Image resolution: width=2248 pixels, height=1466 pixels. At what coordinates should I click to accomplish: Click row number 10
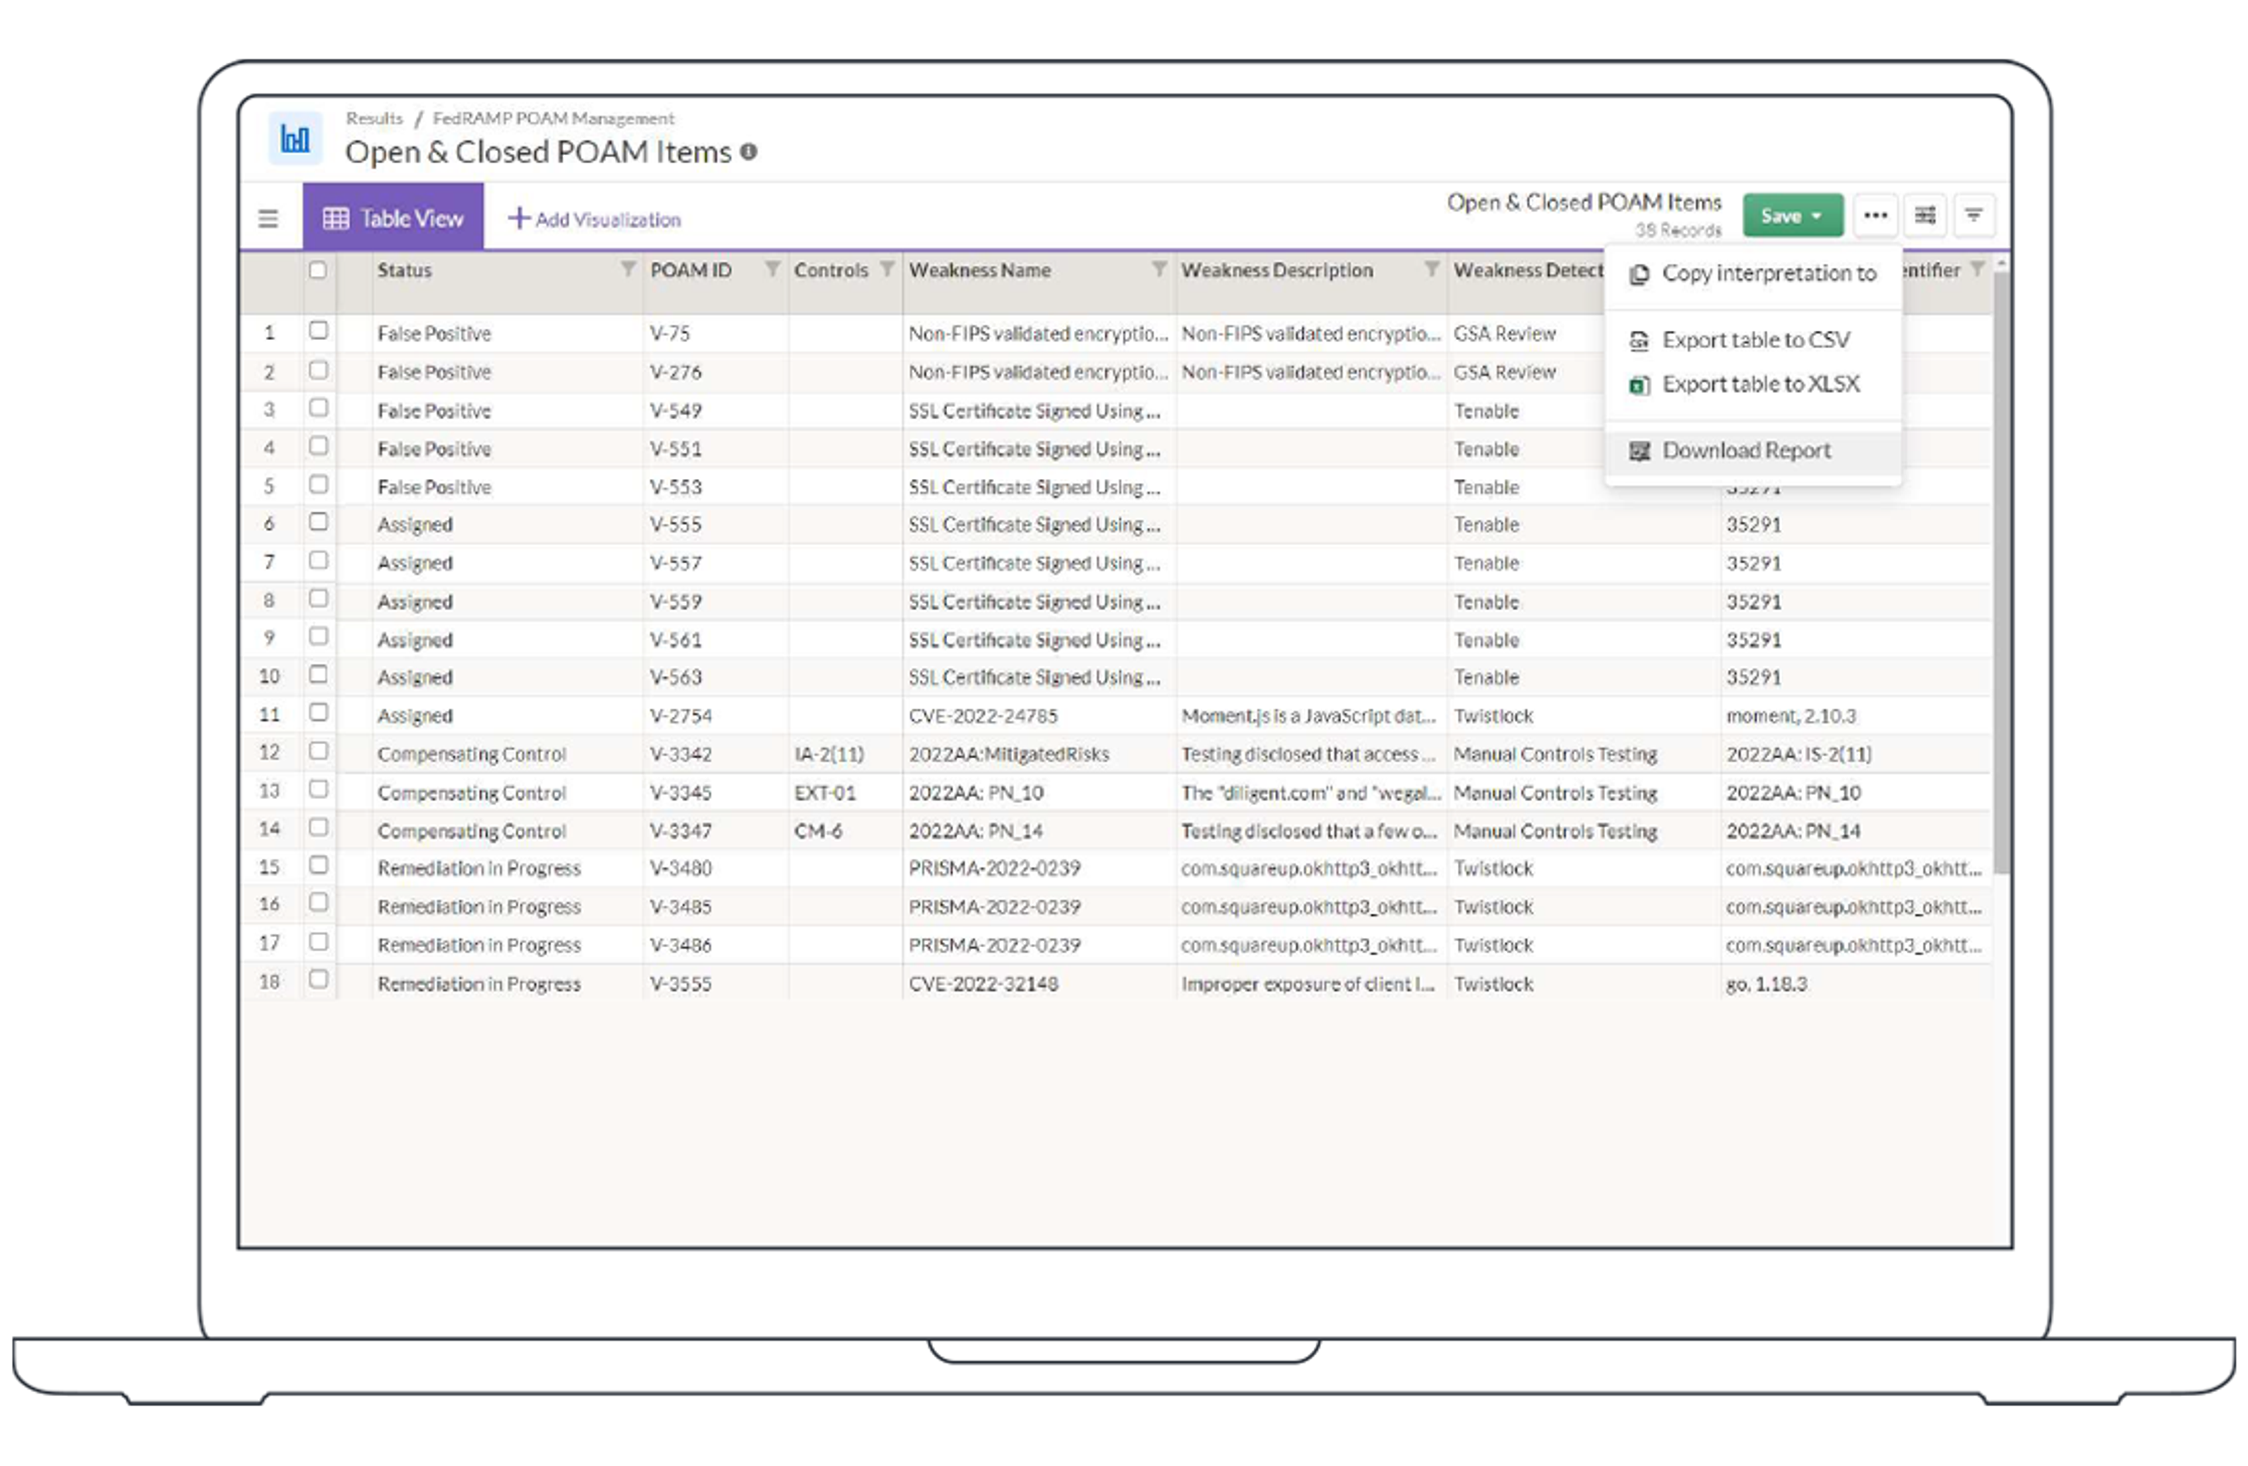[269, 677]
